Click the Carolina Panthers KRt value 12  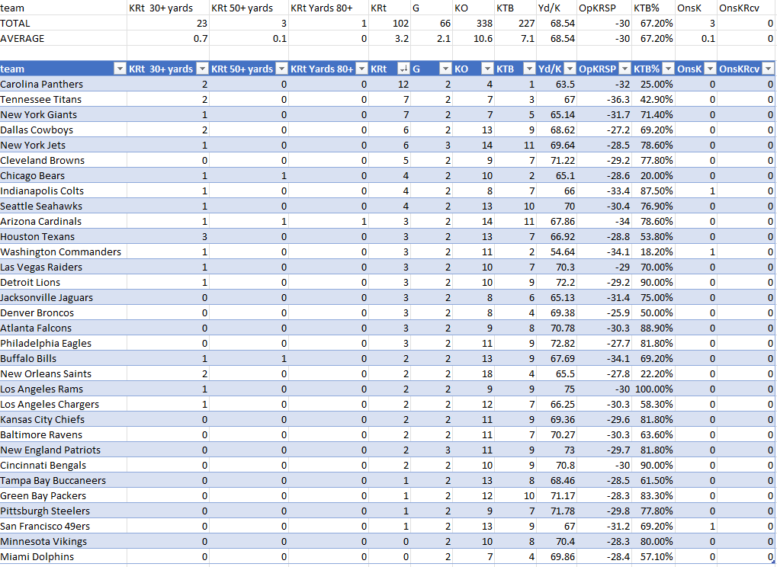(x=390, y=84)
